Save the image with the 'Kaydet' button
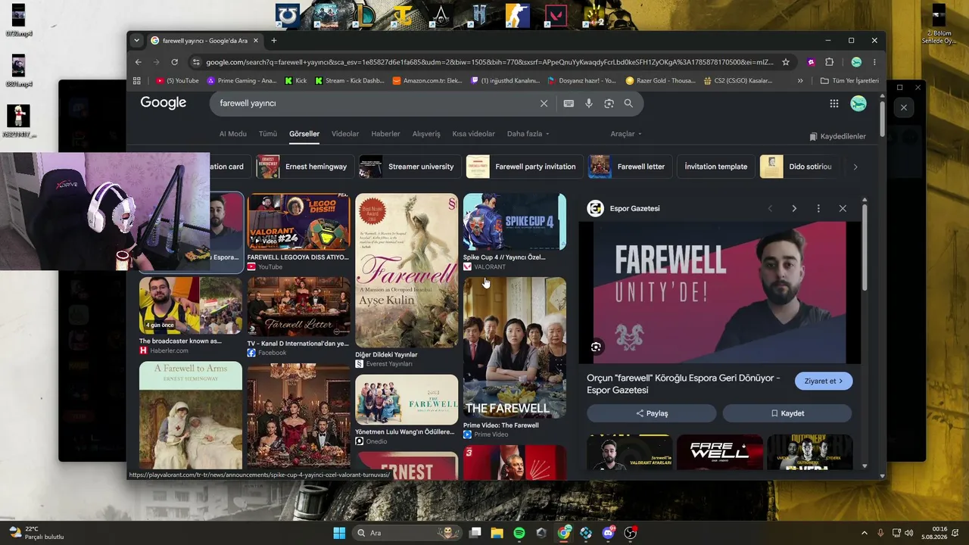 [x=787, y=413]
